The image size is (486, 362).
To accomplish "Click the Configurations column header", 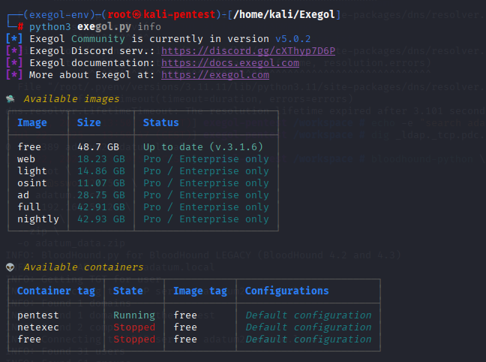I will [x=287, y=291].
